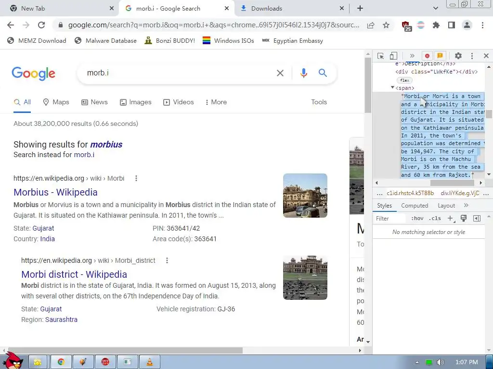This screenshot has height=369, width=493.
Task: Activate DevTools inspect element picker
Action: point(380,56)
